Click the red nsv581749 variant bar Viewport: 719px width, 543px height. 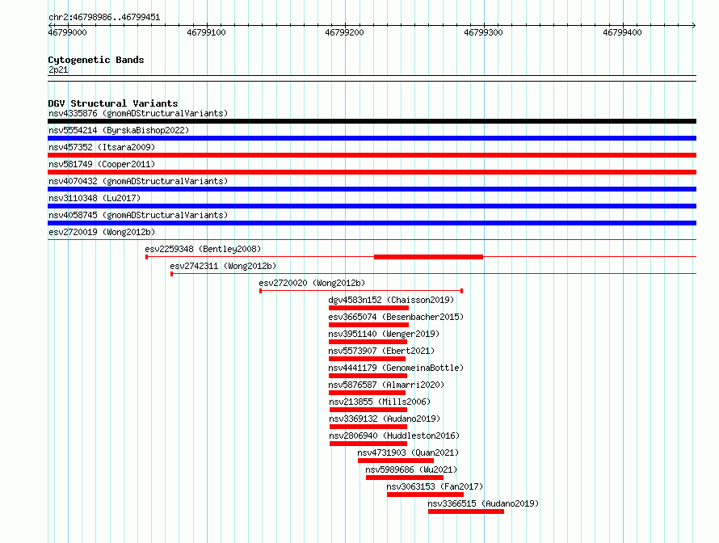pos(372,172)
